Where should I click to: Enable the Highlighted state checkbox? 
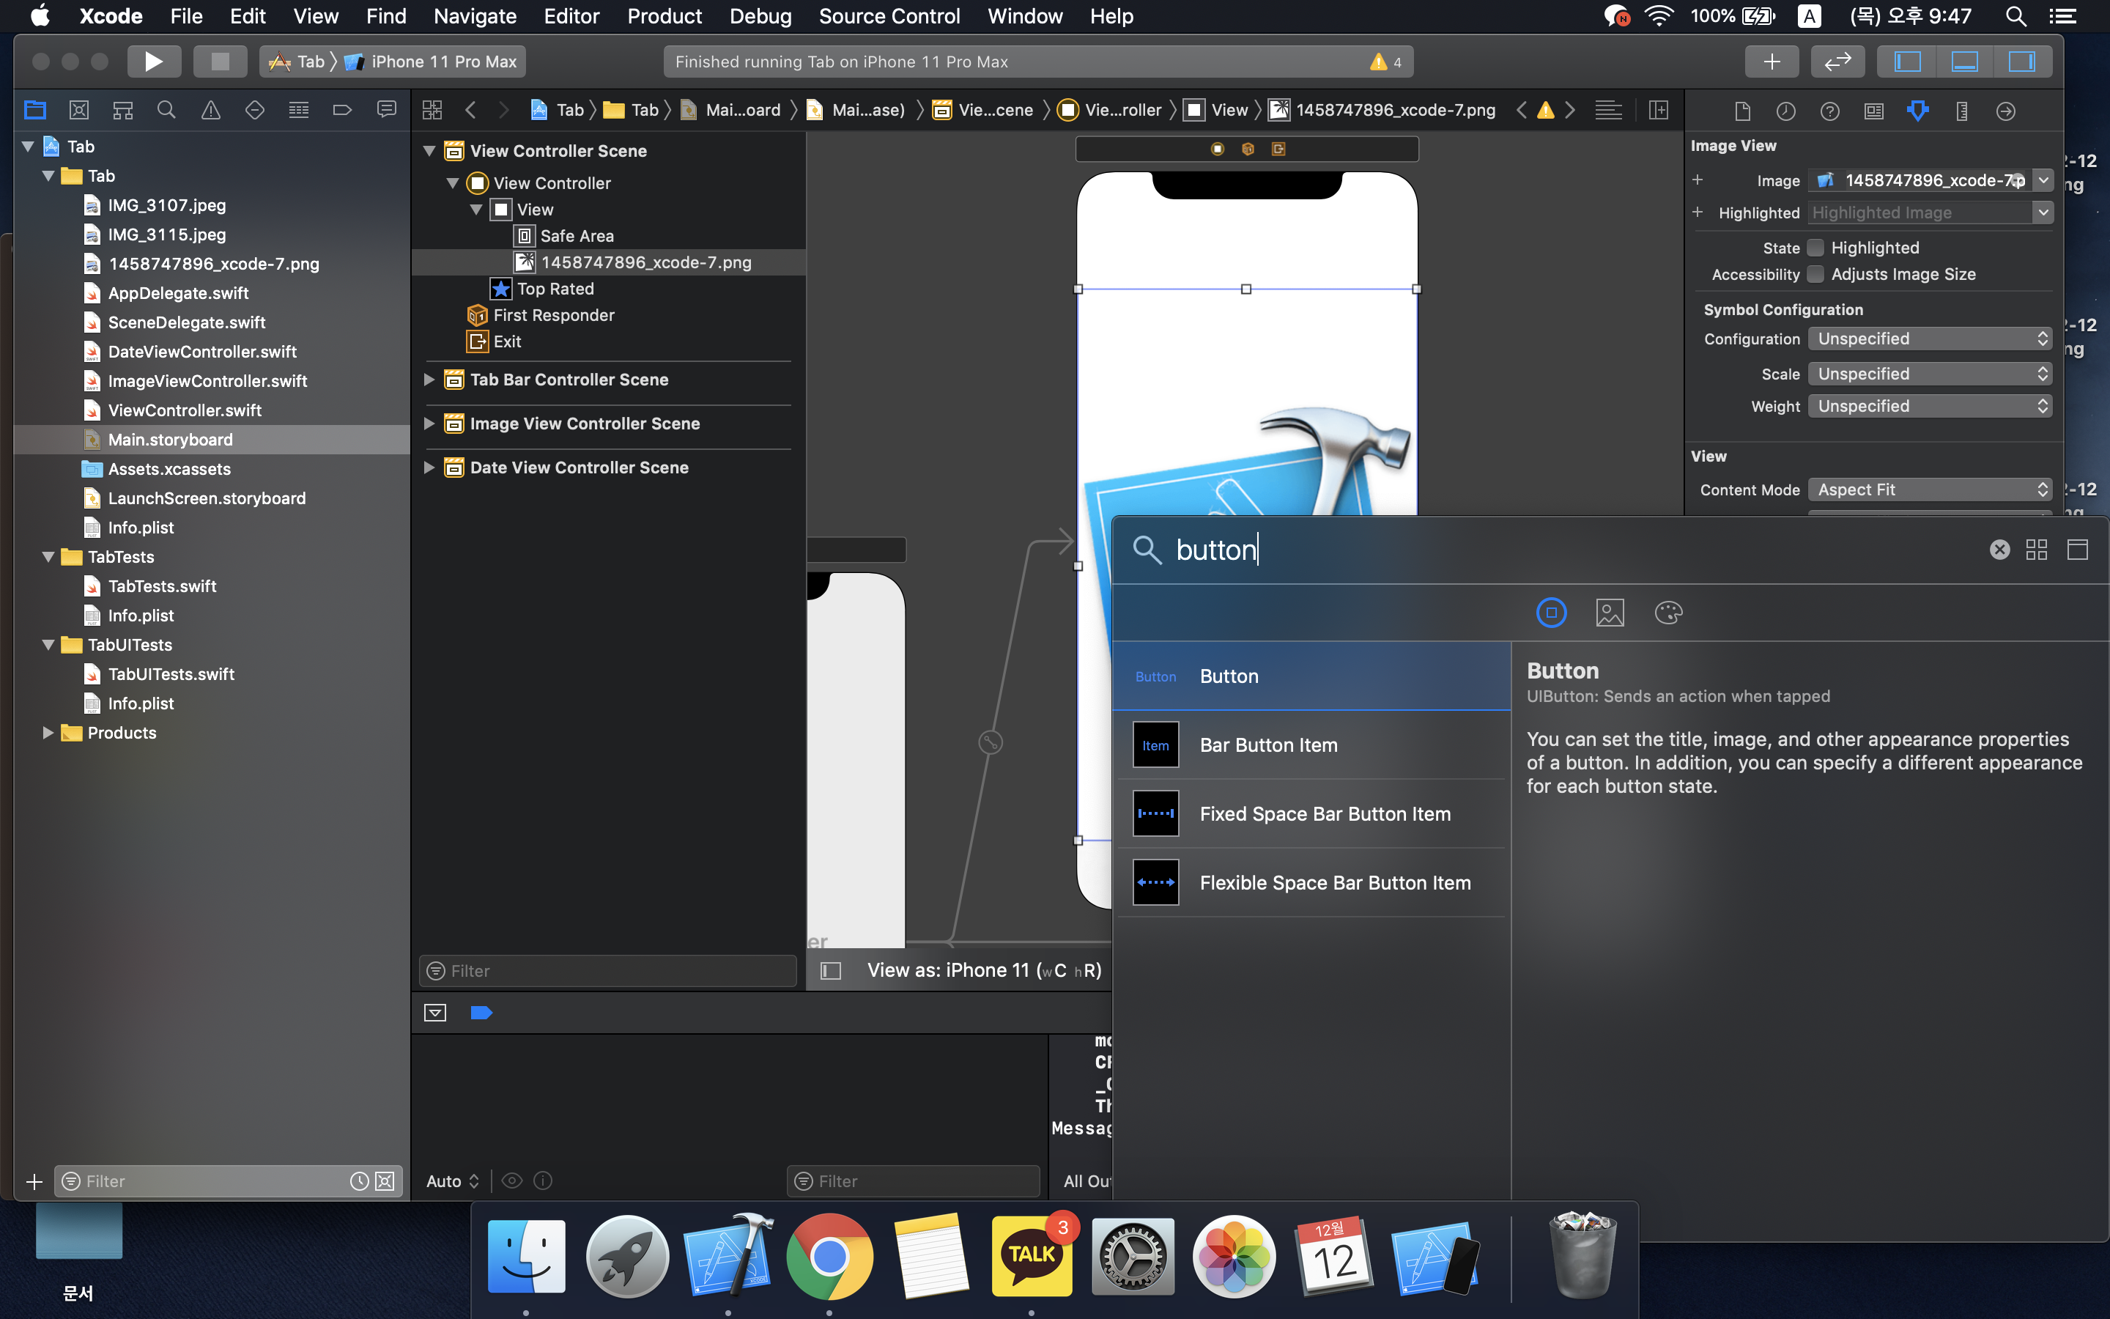(1816, 248)
